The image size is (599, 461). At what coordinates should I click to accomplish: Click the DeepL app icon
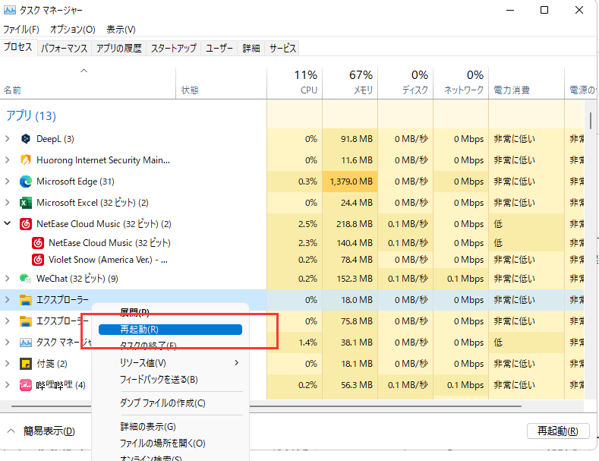tap(26, 139)
